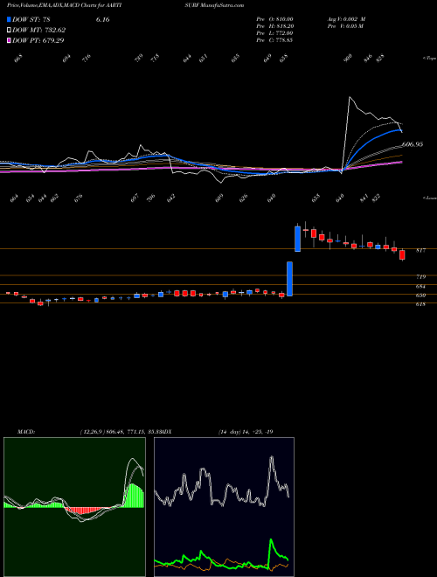Screen dimensions: 437x577
Task: Click the Pre C: 778.85 value
Action: pos(274,40)
